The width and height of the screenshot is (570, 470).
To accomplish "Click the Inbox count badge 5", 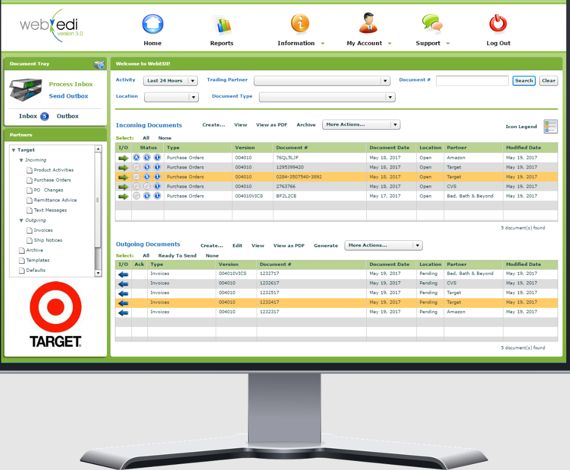I will pos(44,116).
